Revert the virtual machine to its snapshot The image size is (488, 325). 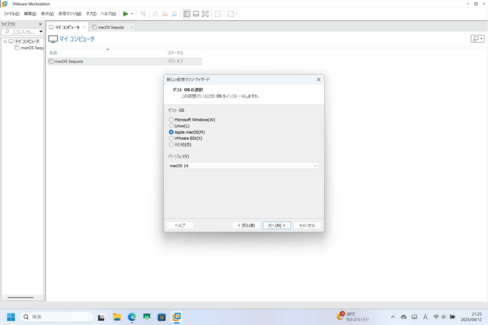tap(164, 13)
